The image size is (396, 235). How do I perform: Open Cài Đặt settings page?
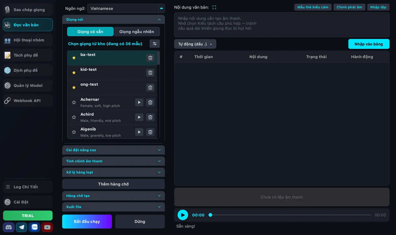28,202
